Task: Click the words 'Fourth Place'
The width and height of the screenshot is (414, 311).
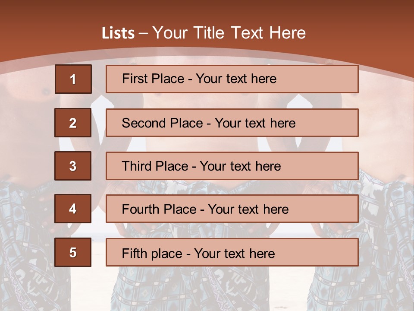Action: pos(159,209)
